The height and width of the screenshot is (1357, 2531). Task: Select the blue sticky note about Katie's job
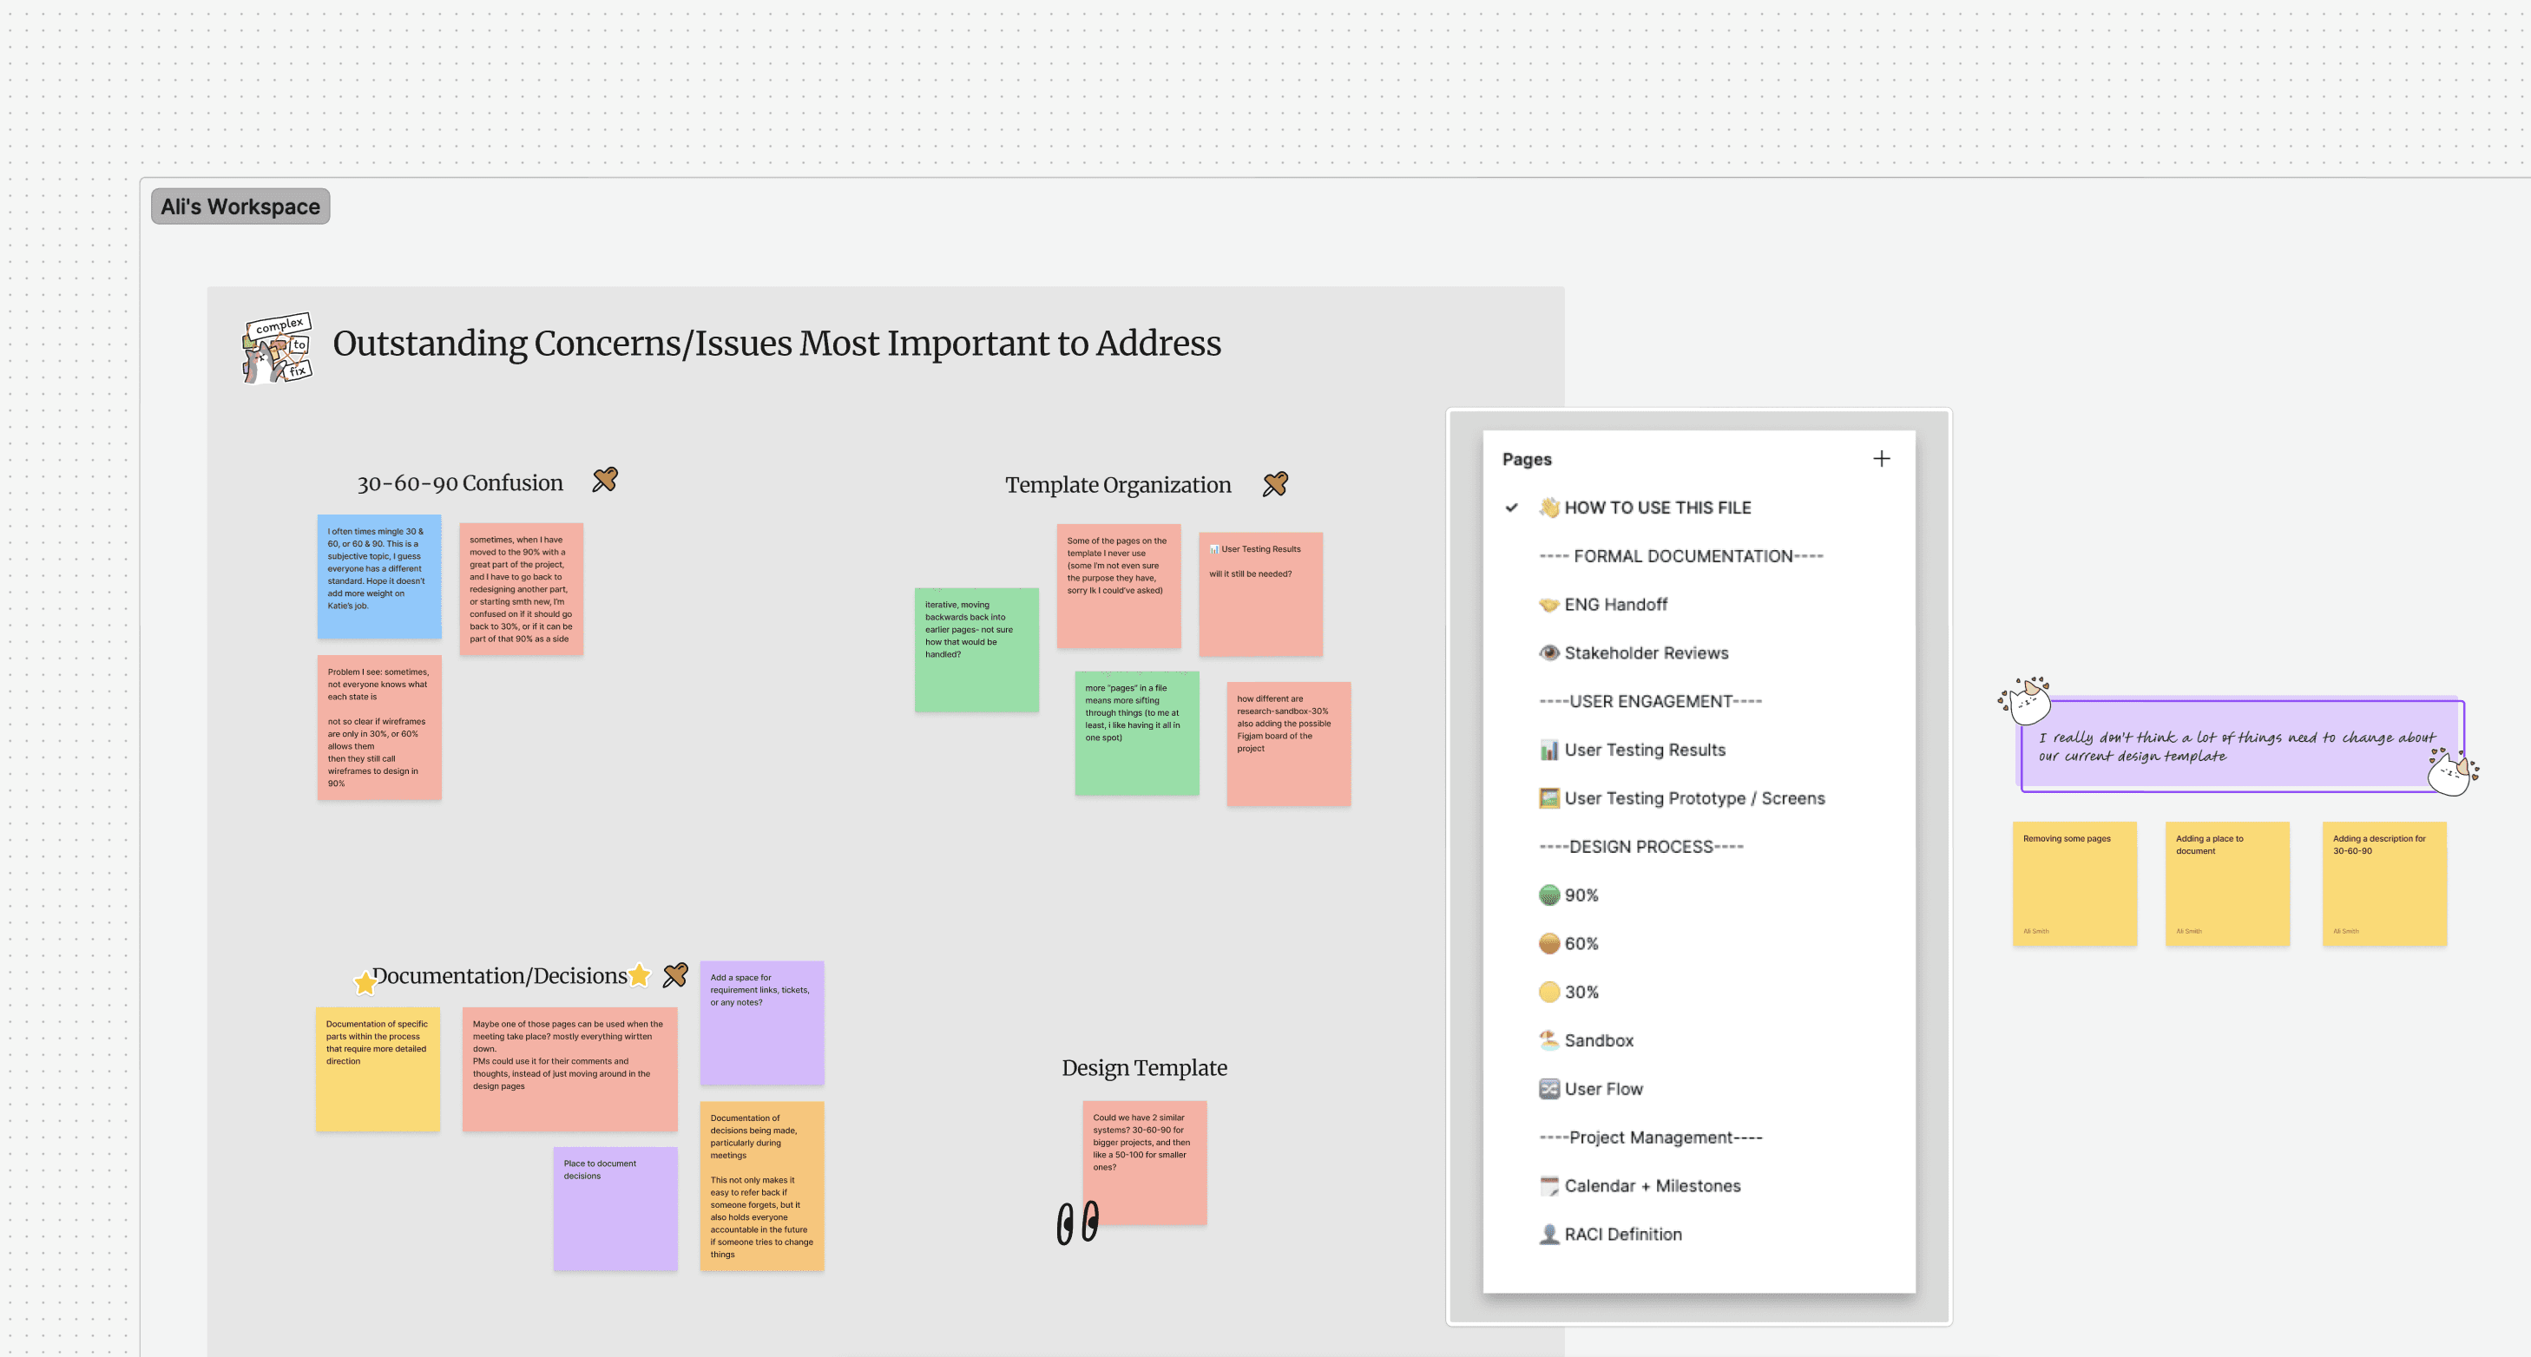[x=379, y=576]
